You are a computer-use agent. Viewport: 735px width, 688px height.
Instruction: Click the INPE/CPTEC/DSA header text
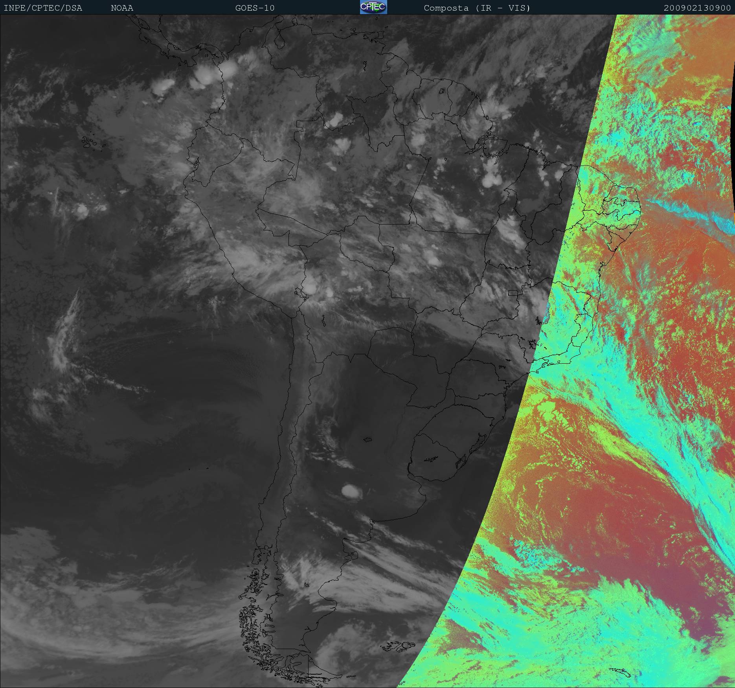coord(43,8)
